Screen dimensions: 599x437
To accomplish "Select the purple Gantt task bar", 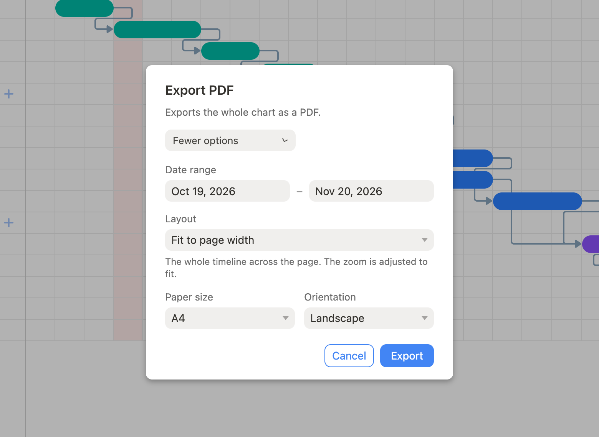I will [591, 244].
